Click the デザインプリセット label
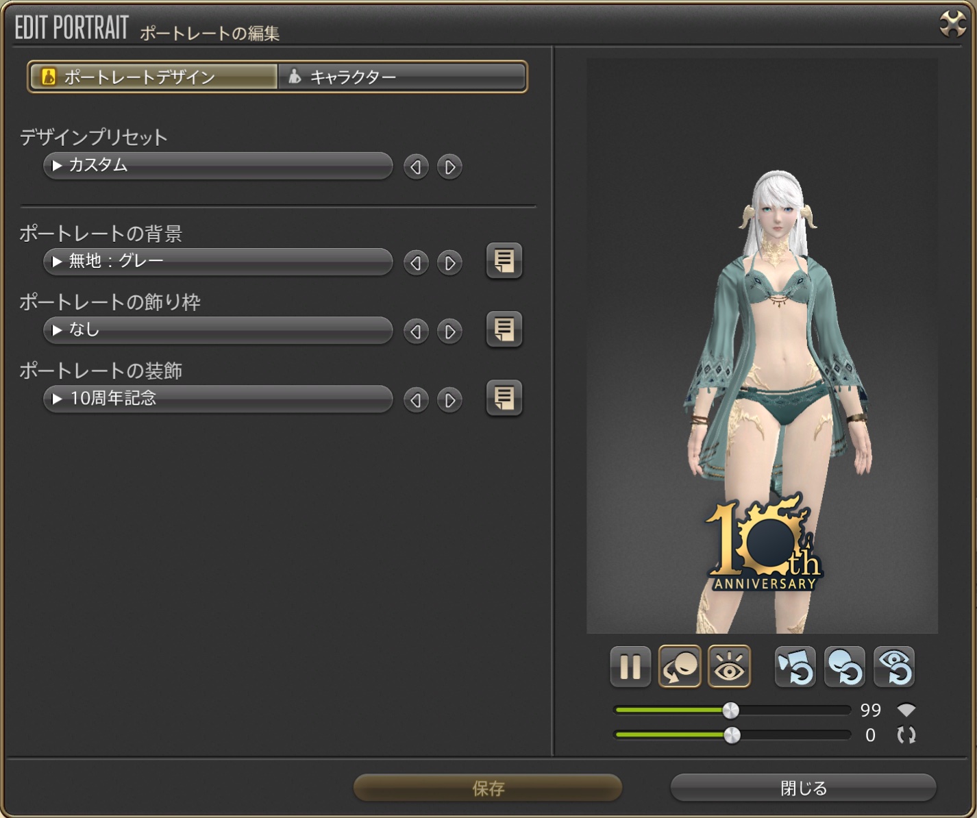This screenshot has width=977, height=818. click(94, 137)
